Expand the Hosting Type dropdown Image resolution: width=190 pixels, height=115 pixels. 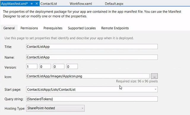click(x=56, y=108)
